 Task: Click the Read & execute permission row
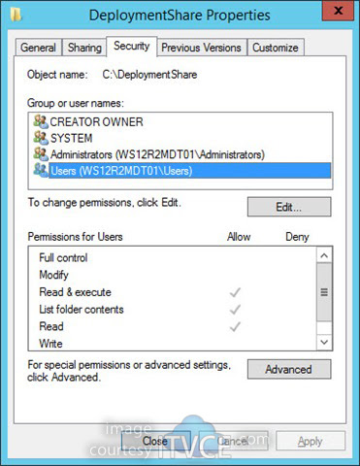172,292
